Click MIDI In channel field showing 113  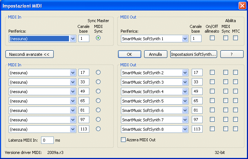point(84,129)
